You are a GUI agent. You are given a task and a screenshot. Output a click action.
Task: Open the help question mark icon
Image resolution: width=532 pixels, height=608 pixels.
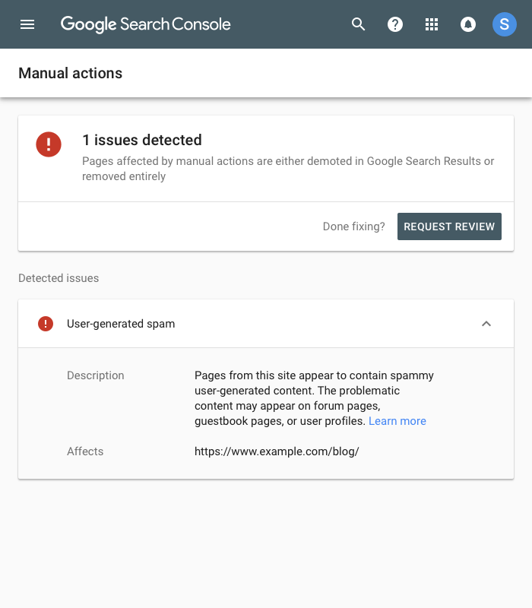pyautogui.click(x=394, y=24)
